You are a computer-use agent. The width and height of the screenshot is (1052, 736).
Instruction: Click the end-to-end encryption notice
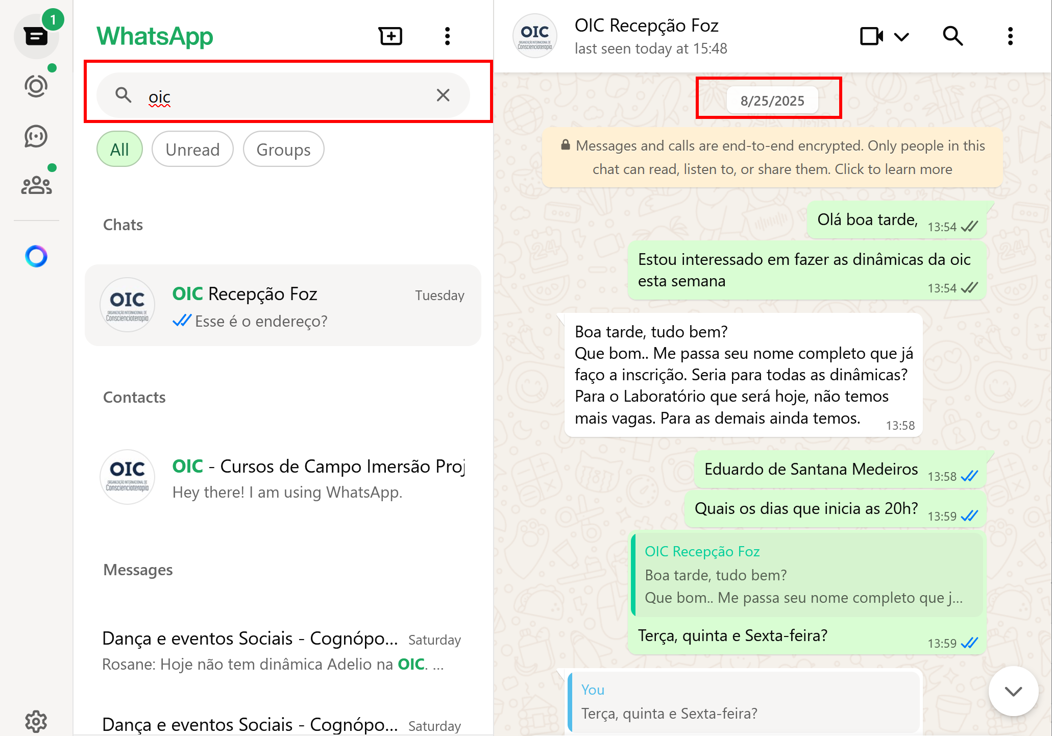tap(772, 157)
